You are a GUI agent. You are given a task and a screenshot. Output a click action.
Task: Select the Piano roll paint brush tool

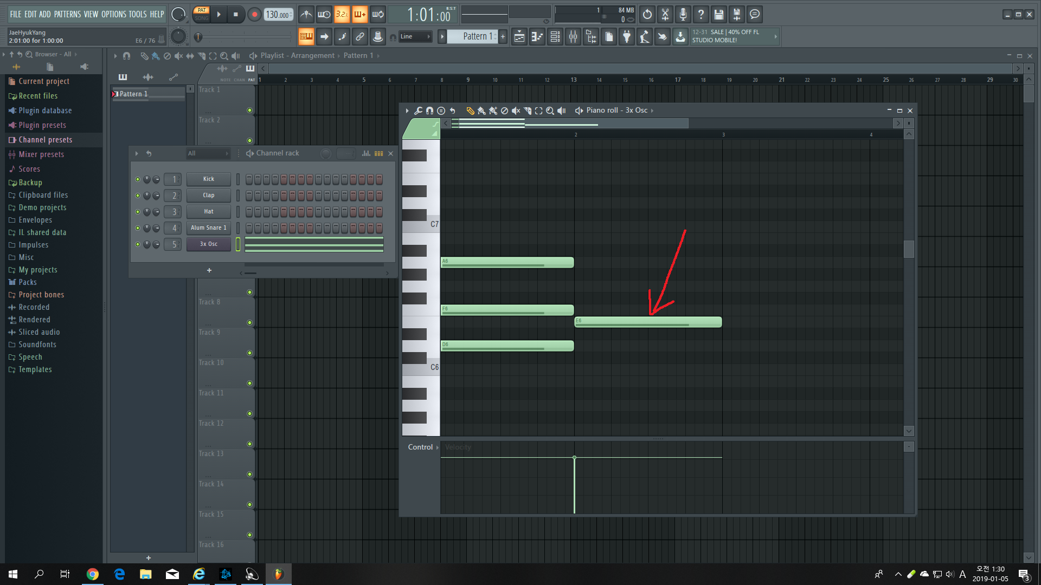(481, 110)
